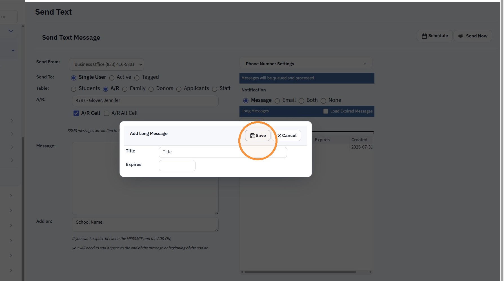Cancel the Add Long Message dialog
The image size is (504, 281).
(287, 136)
